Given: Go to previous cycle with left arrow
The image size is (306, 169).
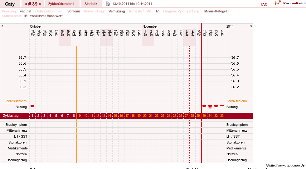Looking at the screenshot, I should point(26,4).
